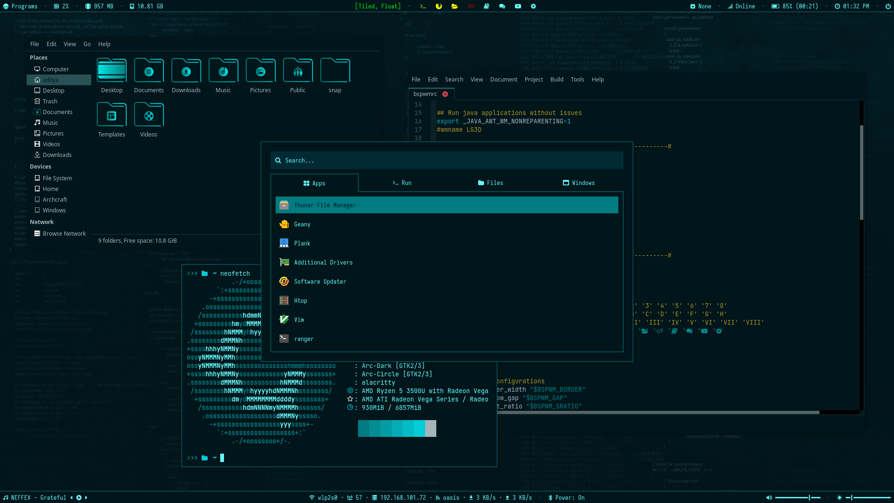Close the bspwmrc tab
The width and height of the screenshot is (894, 503).
[x=445, y=94]
